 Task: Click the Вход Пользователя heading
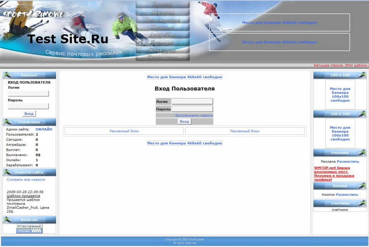[x=185, y=88]
